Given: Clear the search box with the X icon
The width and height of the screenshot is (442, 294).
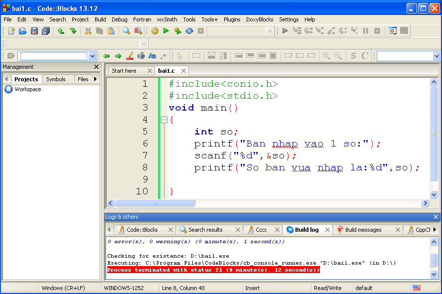Looking at the screenshot, I should [x=11, y=56].
